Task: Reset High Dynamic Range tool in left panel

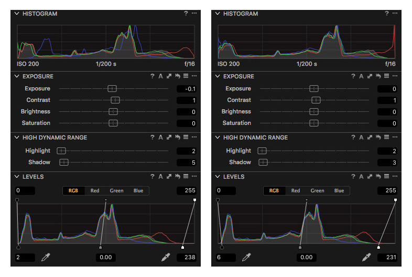Action: pyautogui.click(x=178, y=137)
